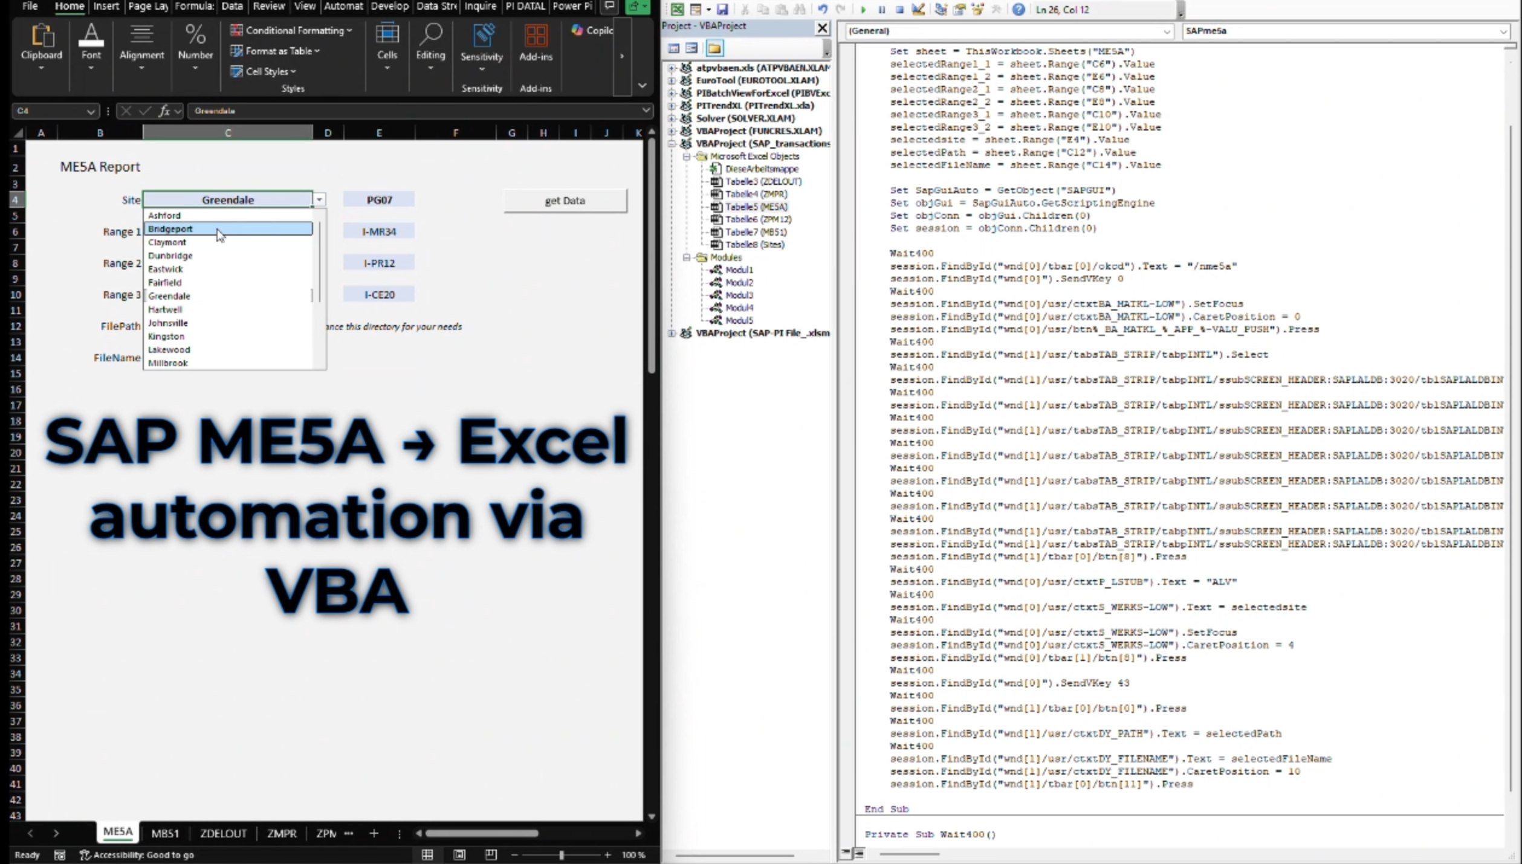
Task: Click the Insert UserForm icon in VBA toolbar
Action: pyautogui.click(x=696, y=9)
